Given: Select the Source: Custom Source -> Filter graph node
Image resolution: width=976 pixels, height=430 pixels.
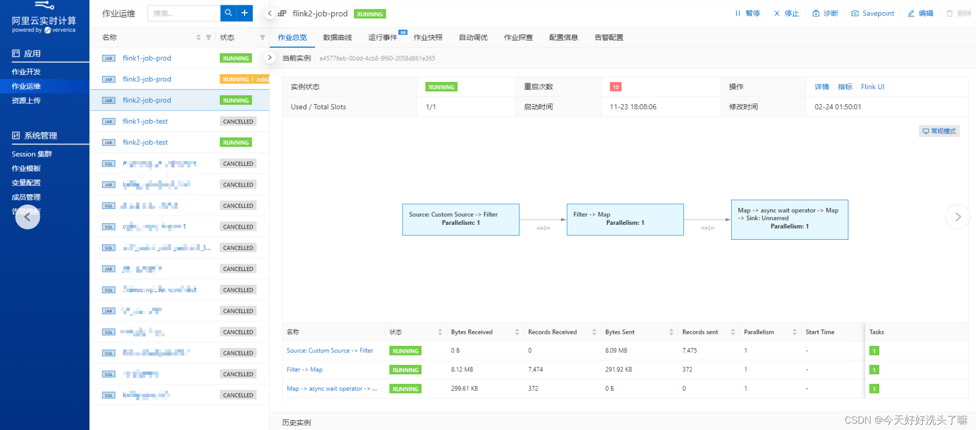Looking at the screenshot, I should point(461,220).
